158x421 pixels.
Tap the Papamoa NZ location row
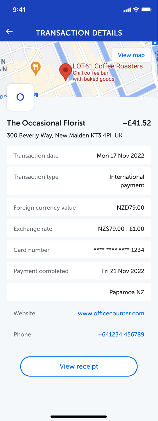(79, 292)
